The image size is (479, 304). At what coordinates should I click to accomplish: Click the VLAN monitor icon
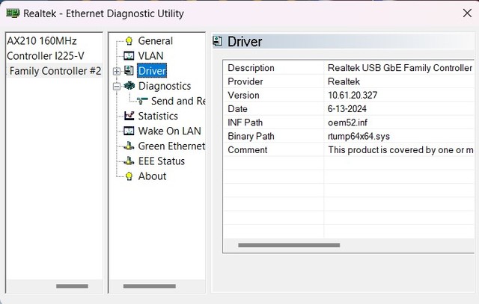click(129, 56)
